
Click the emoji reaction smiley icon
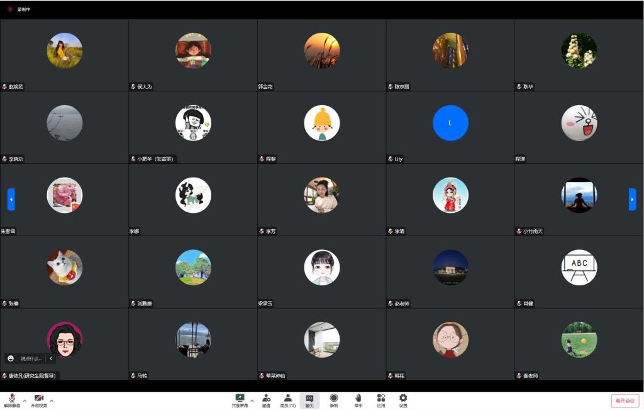[x=11, y=358]
